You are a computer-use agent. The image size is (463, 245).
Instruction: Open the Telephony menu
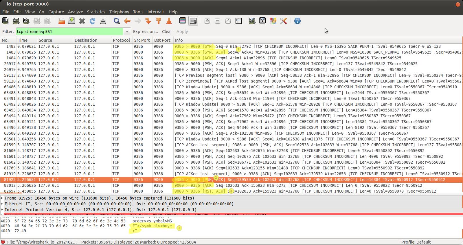(x=119, y=12)
